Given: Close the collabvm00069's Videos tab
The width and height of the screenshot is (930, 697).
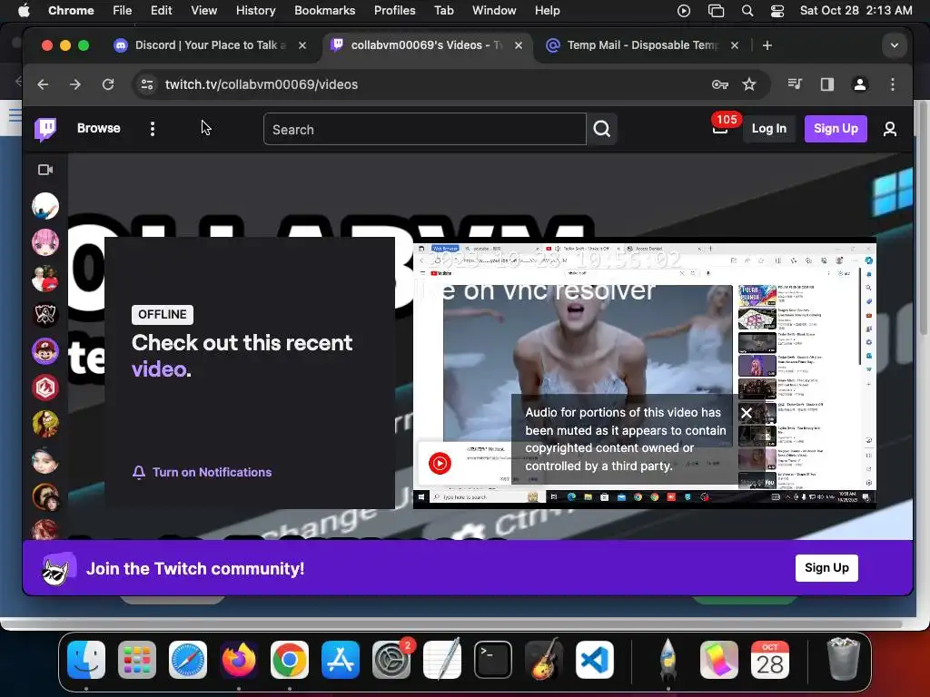Looking at the screenshot, I should (519, 45).
